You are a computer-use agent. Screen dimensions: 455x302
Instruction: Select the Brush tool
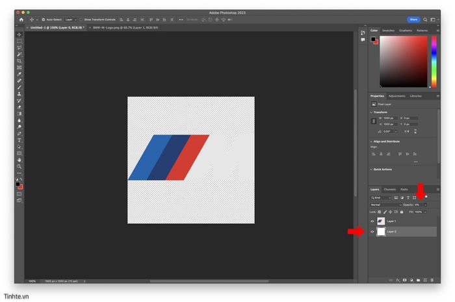pos(19,88)
